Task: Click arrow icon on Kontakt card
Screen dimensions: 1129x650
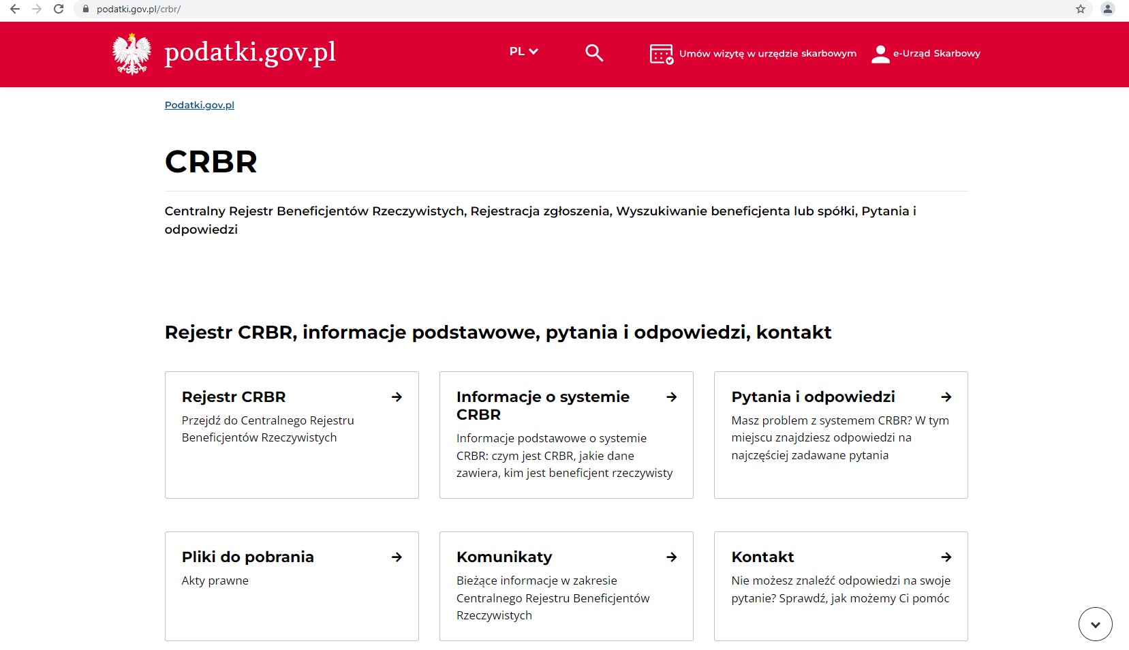Action: 946,557
